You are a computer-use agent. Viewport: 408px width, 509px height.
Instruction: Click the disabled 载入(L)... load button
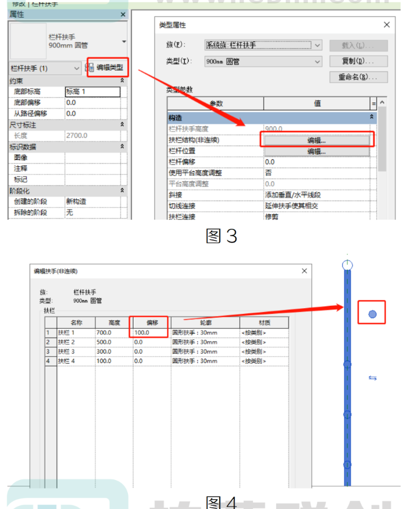(x=359, y=45)
